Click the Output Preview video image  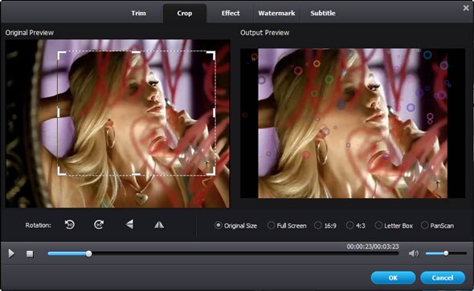pyautogui.click(x=353, y=123)
